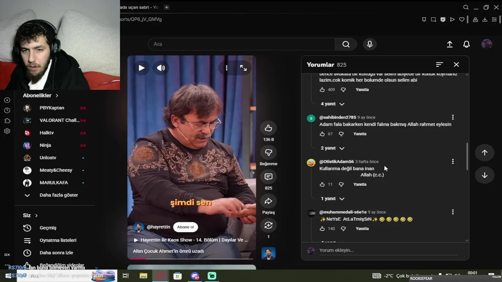Open the Unlostv subscription

tap(55, 158)
